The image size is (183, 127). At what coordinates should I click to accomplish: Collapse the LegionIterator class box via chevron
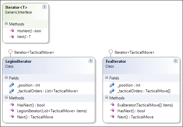click(x=91, y=61)
